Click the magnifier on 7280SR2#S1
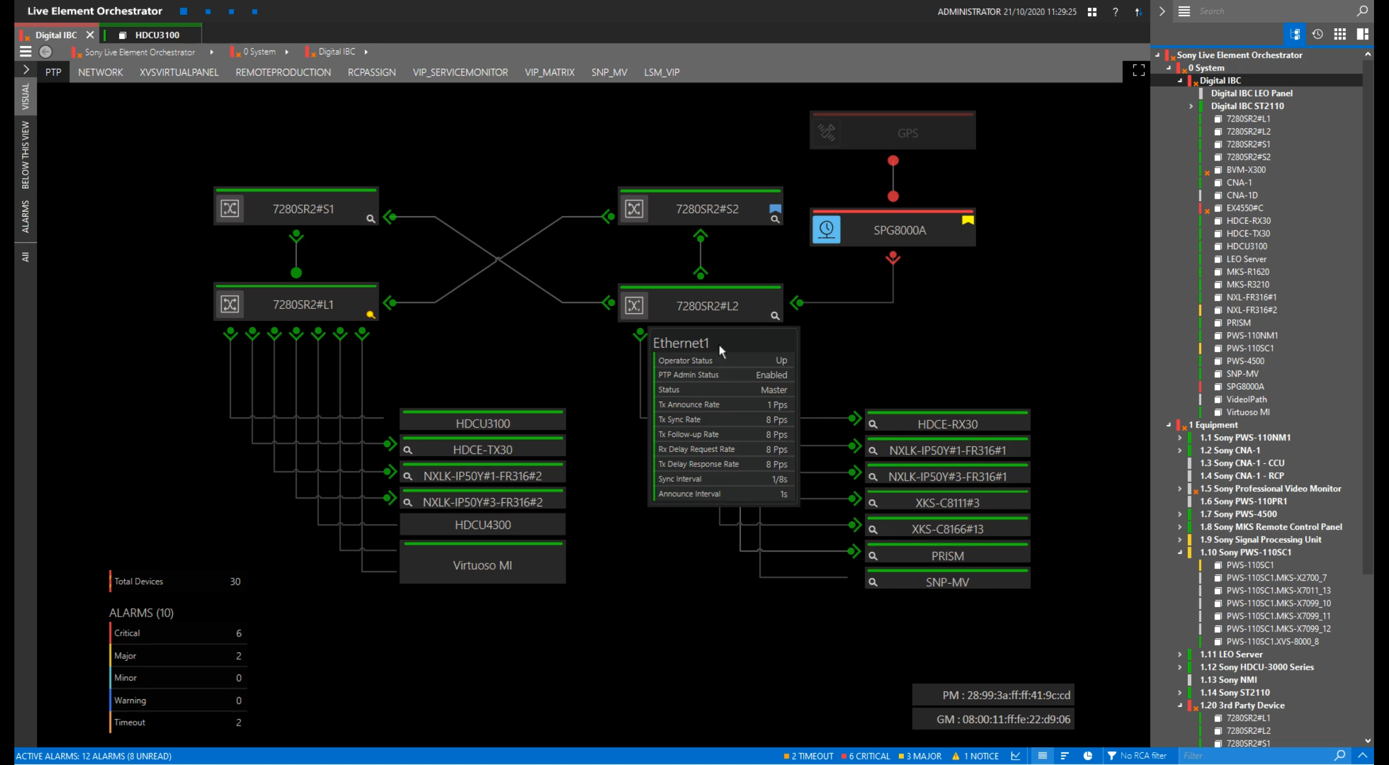 pyautogui.click(x=370, y=219)
